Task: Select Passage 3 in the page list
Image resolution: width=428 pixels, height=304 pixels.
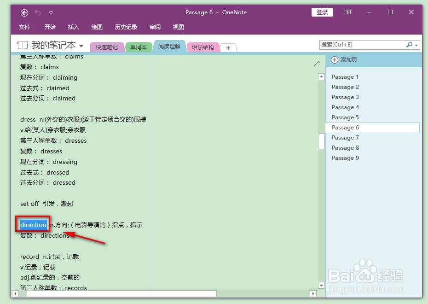Action: point(345,97)
